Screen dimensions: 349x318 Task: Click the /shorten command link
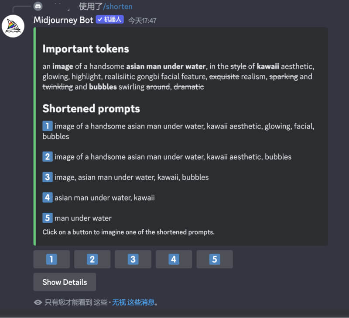tap(117, 7)
